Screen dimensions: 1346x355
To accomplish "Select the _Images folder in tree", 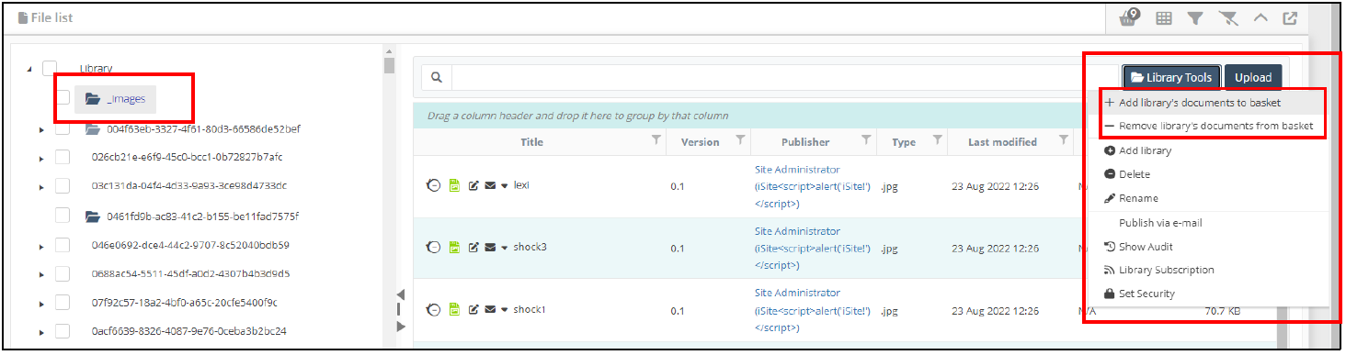I will [115, 98].
